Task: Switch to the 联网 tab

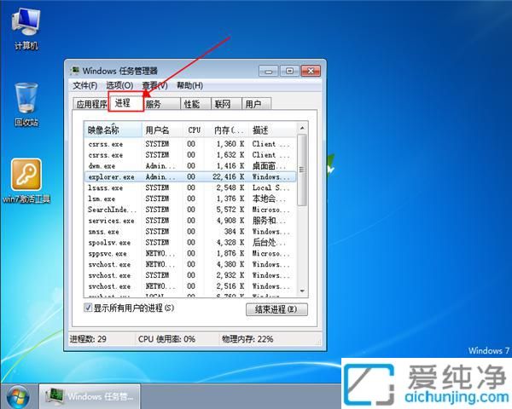Action: coord(226,104)
